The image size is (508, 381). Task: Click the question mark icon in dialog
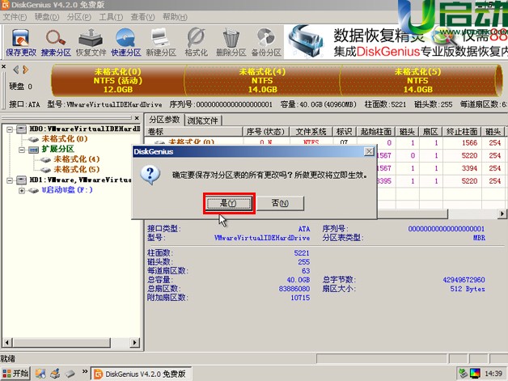pos(150,176)
